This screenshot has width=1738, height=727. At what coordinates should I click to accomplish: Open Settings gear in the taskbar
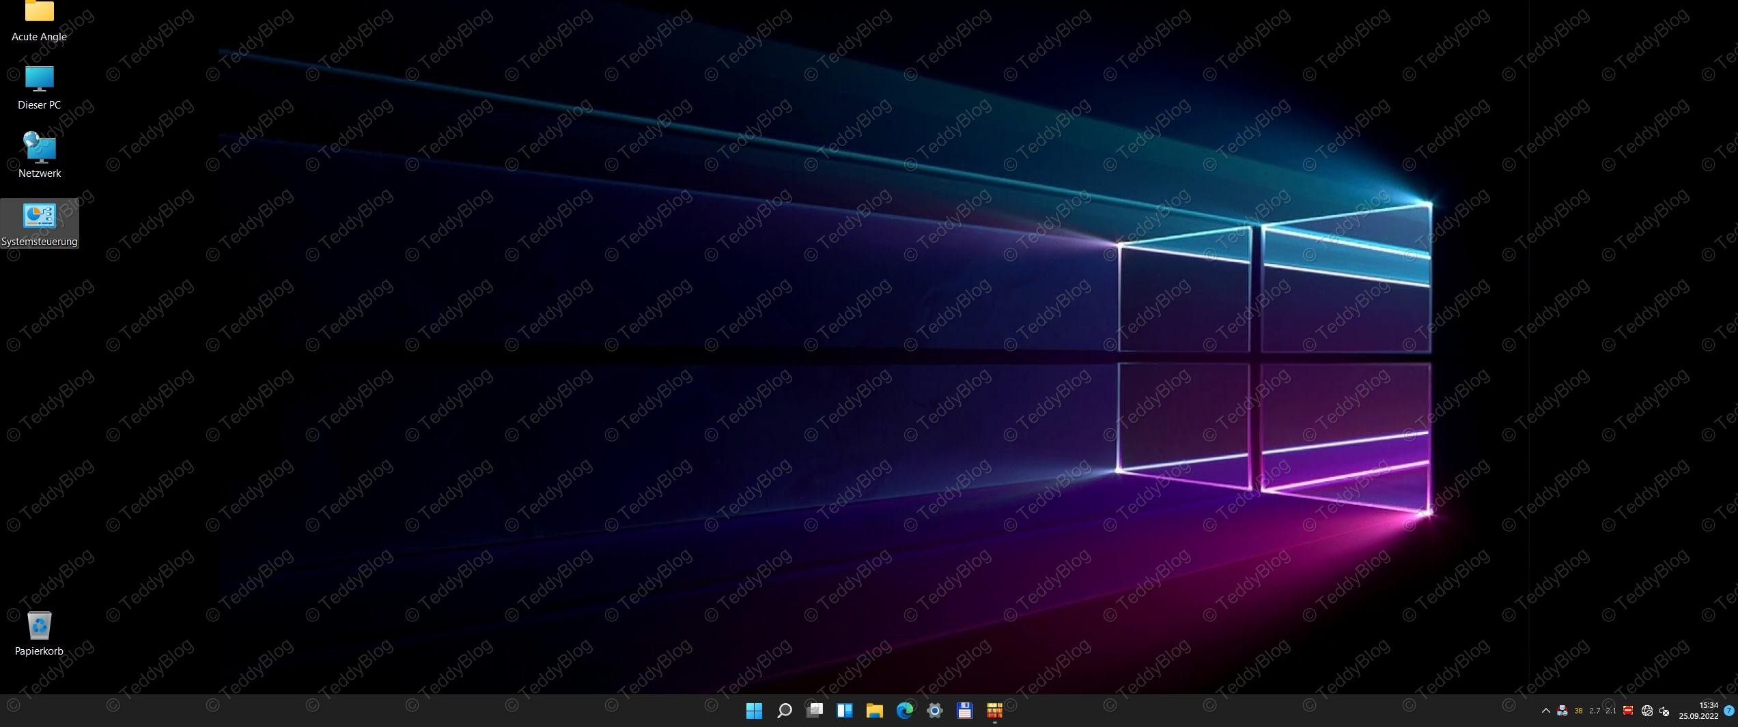935,711
